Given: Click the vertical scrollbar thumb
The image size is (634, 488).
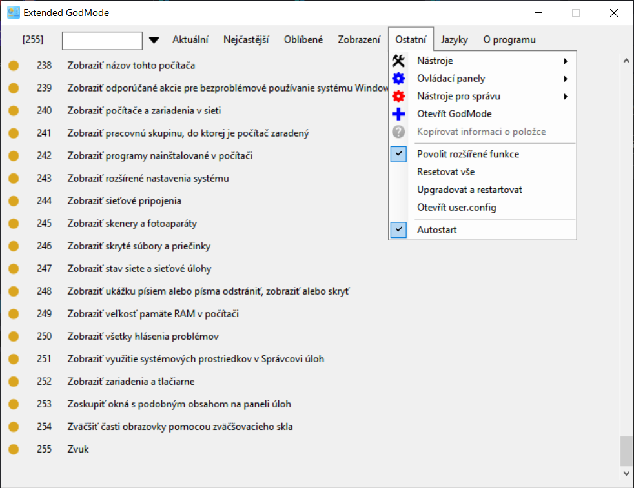Looking at the screenshot, I should pyautogui.click(x=625, y=451).
